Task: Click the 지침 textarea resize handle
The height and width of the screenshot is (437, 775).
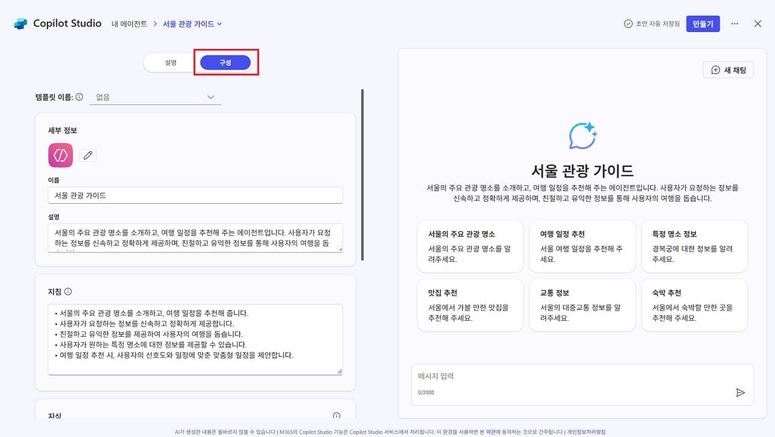Action: coord(340,372)
